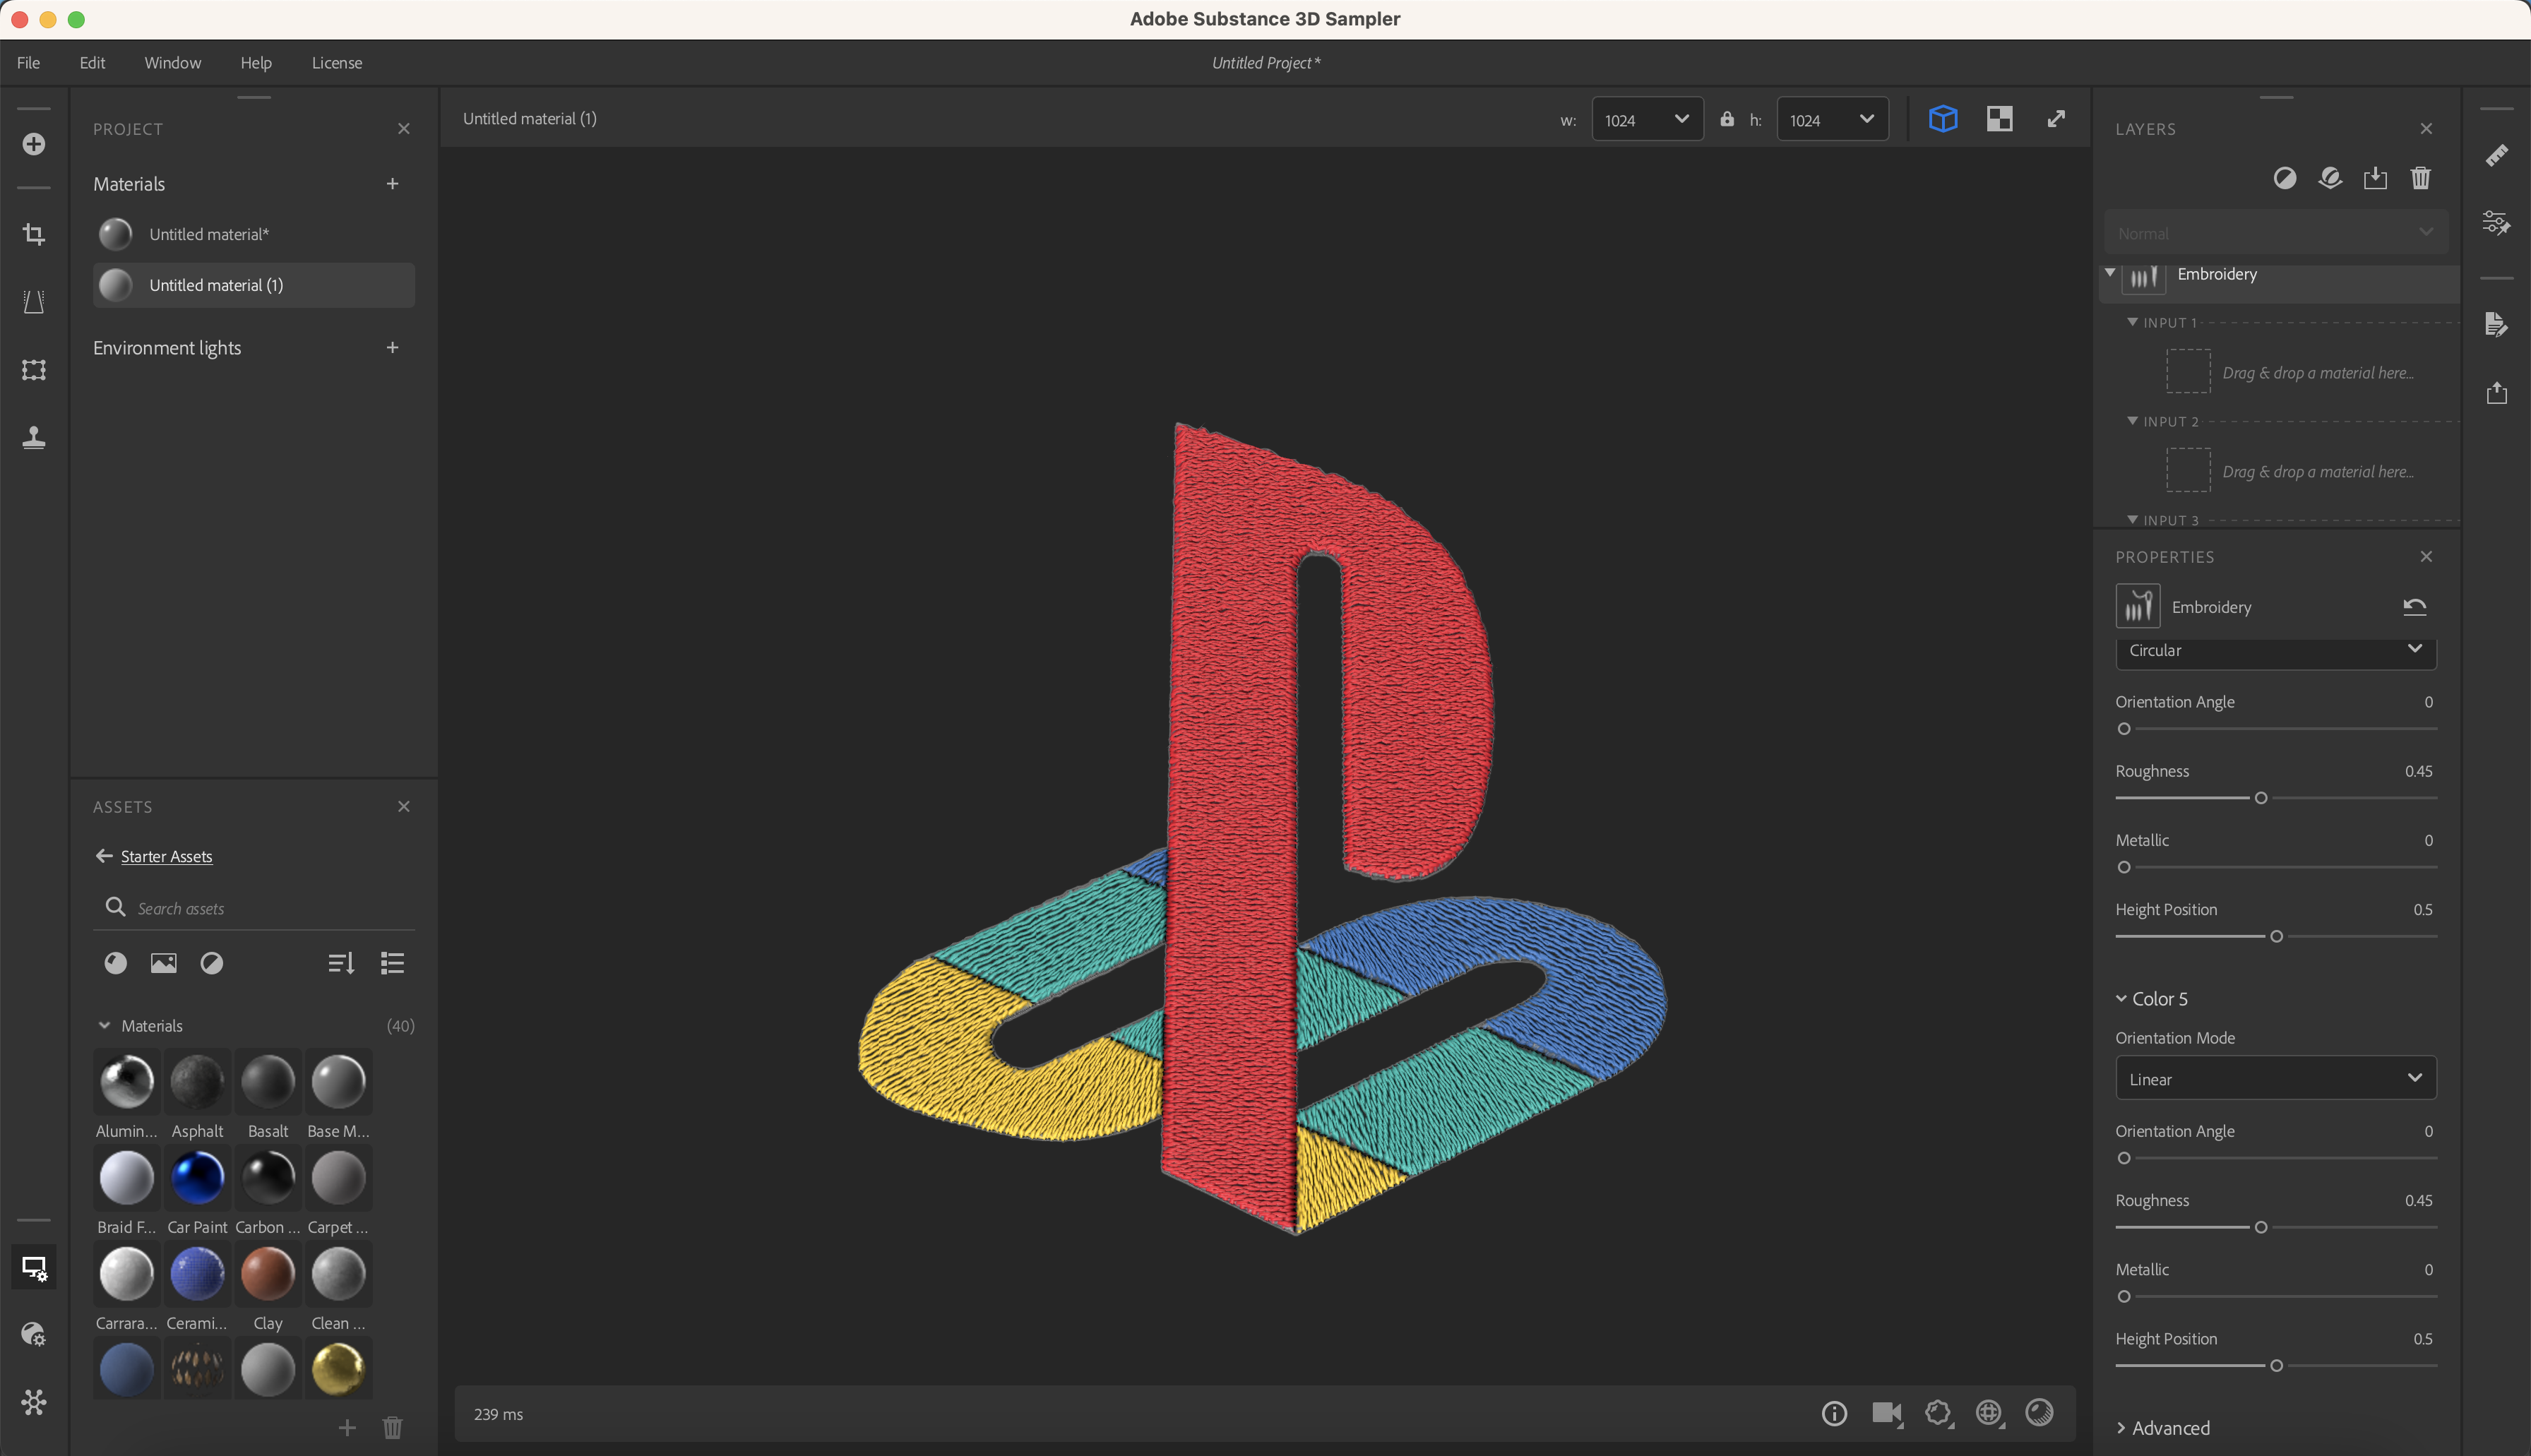Image resolution: width=2531 pixels, height=1456 pixels.
Task: Click the import layer icon
Action: coord(2375,178)
